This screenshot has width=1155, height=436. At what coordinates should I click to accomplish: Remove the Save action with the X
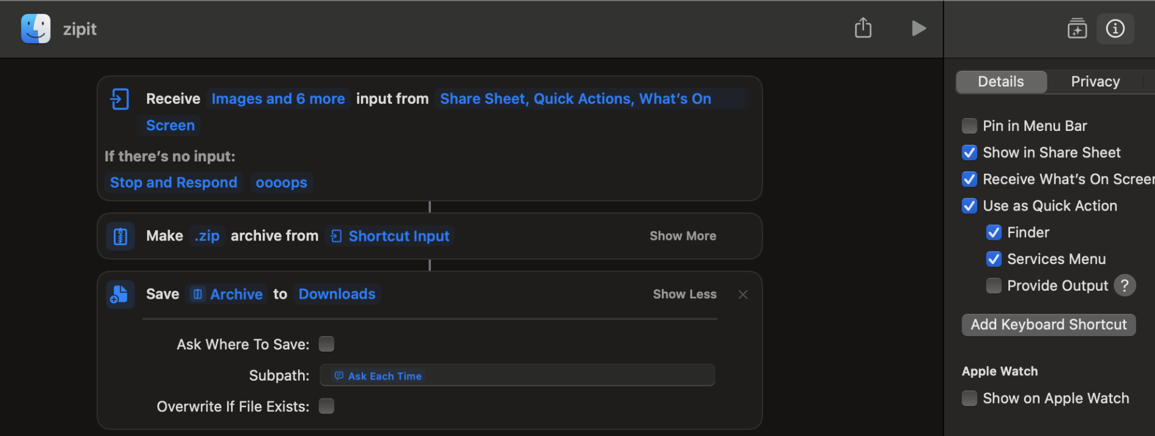click(x=743, y=295)
